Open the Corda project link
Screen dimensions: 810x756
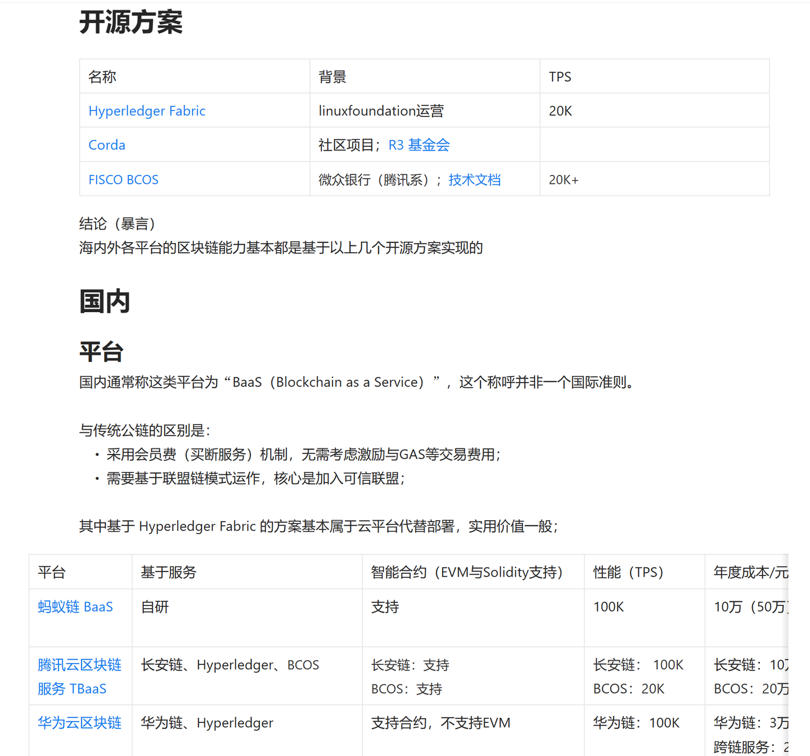click(x=107, y=145)
